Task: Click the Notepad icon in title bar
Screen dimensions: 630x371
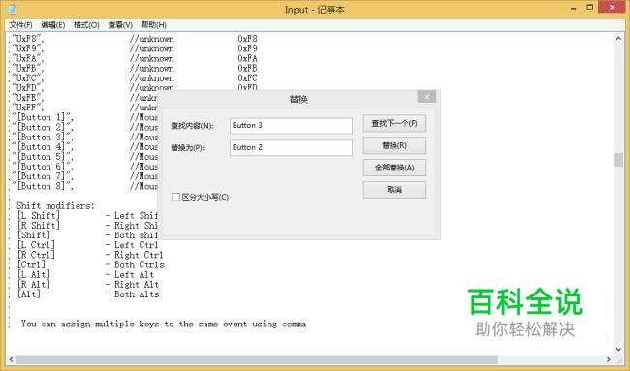Action: [x=12, y=9]
